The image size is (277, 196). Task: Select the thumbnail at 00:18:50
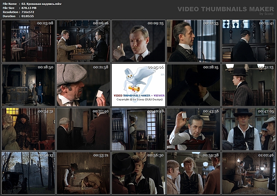click(28, 85)
